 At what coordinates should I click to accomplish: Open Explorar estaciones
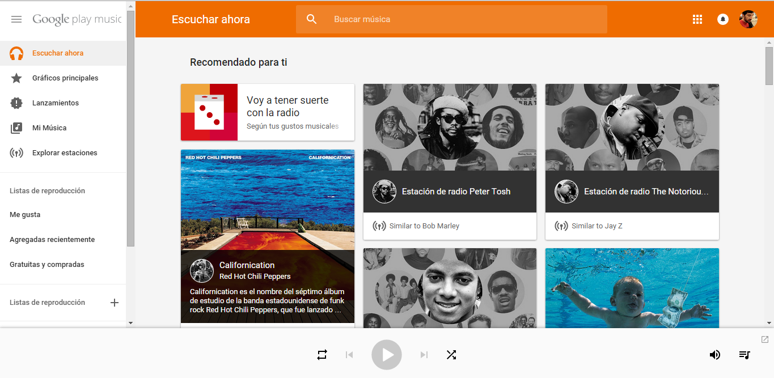63,153
